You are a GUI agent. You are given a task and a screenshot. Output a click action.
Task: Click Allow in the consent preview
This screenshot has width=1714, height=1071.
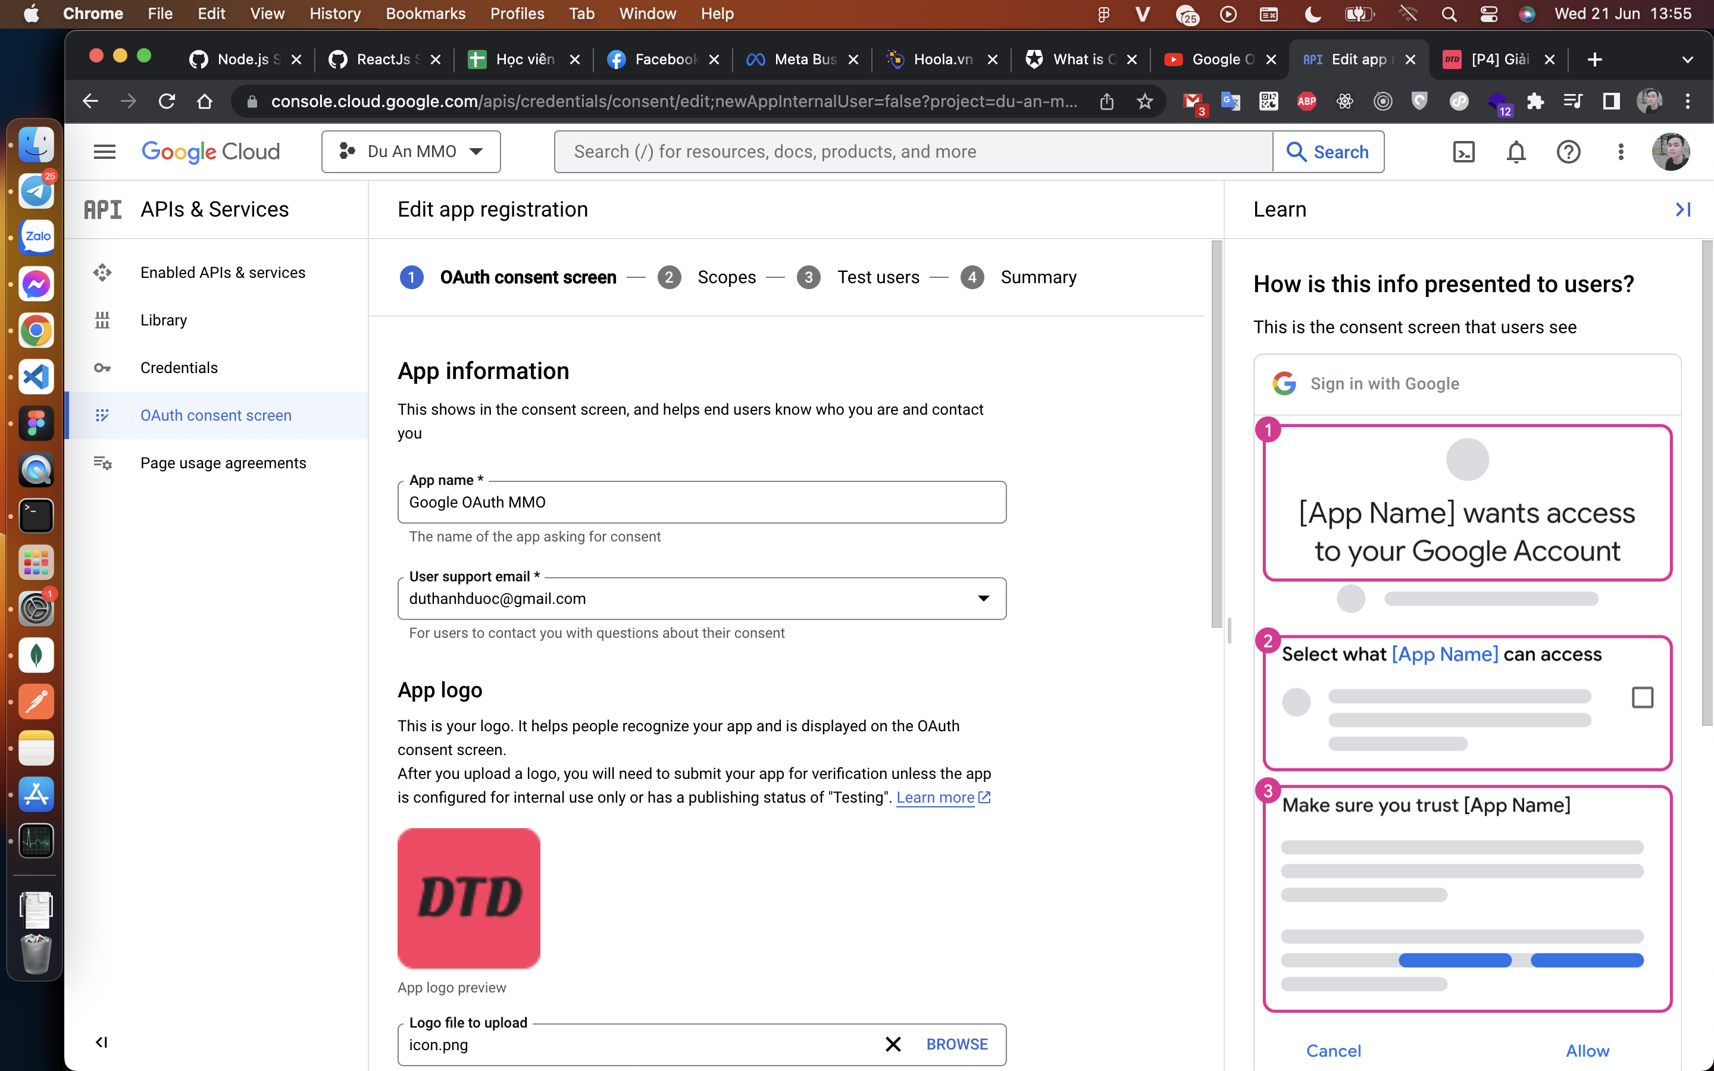tap(1587, 1050)
